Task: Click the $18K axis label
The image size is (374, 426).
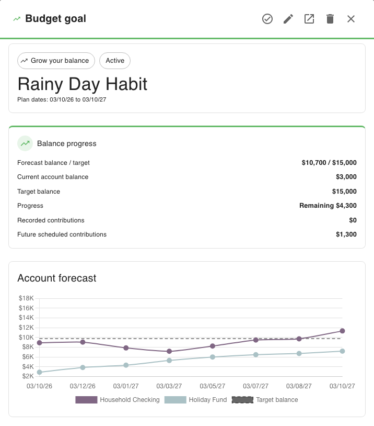Action: pos(26,298)
